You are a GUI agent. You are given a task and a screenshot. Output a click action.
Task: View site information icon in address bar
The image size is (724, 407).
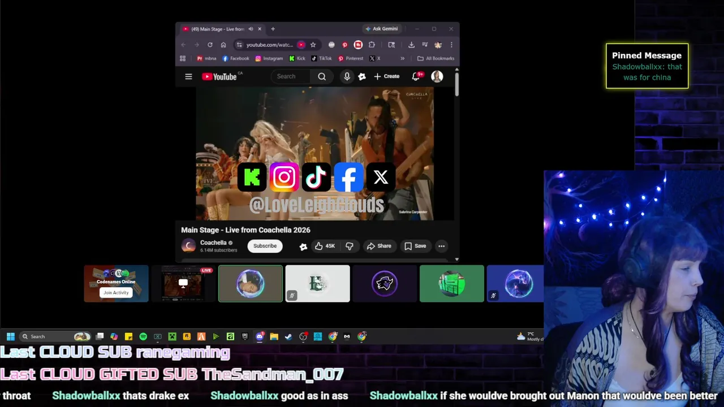click(239, 45)
